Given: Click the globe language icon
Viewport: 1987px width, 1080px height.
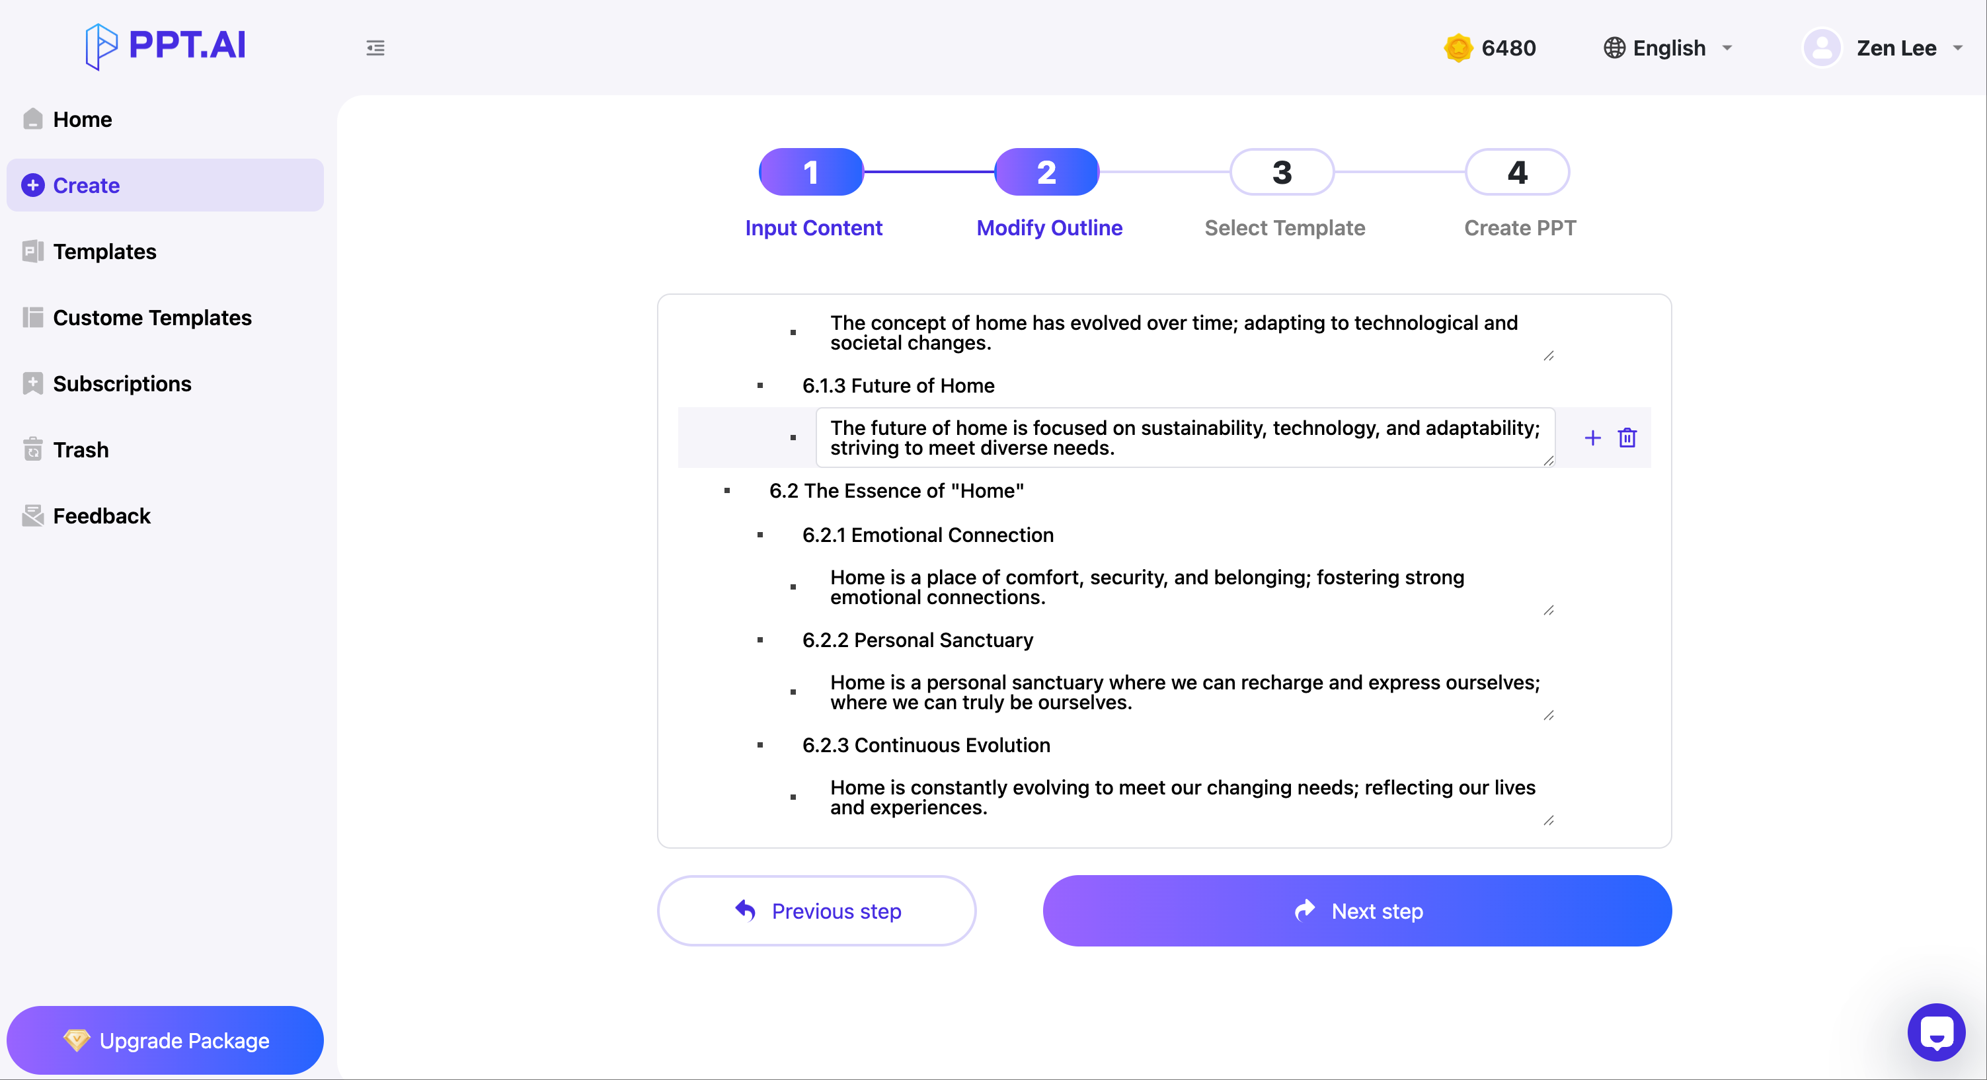Looking at the screenshot, I should (1614, 48).
